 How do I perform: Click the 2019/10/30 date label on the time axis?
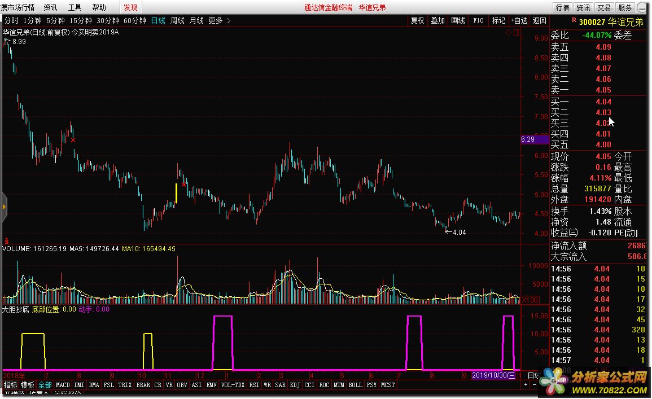point(494,375)
